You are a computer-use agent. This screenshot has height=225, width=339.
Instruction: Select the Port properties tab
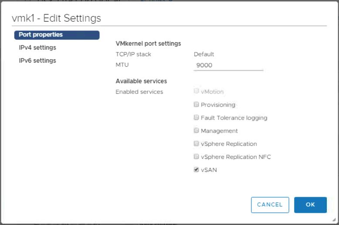pyautogui.click(x=57, y=35)
